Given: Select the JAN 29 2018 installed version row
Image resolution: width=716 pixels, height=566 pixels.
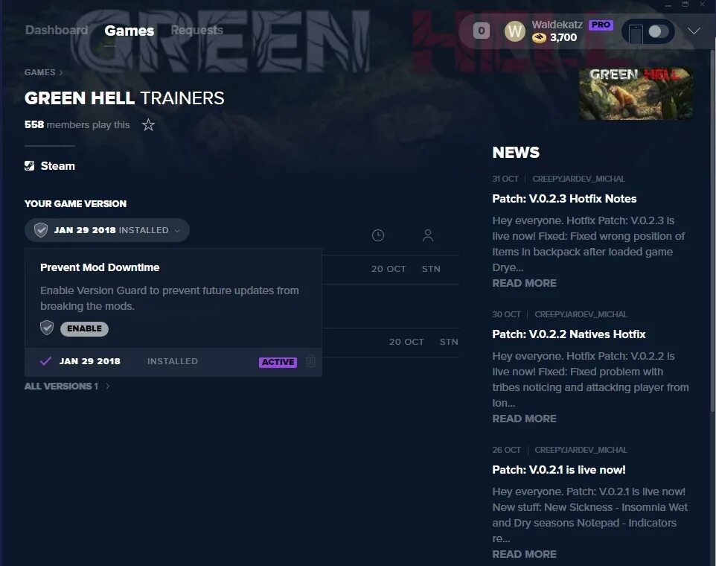Looking at the screenshot, I should coord(173,361).
